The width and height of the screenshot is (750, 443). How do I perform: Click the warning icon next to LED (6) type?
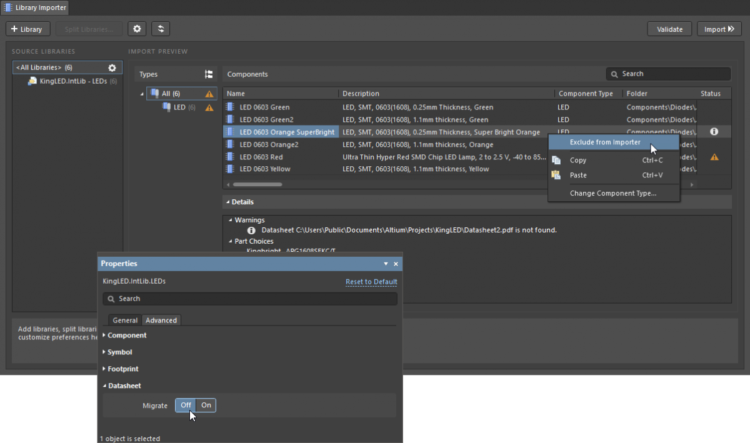tap(209, 107)
